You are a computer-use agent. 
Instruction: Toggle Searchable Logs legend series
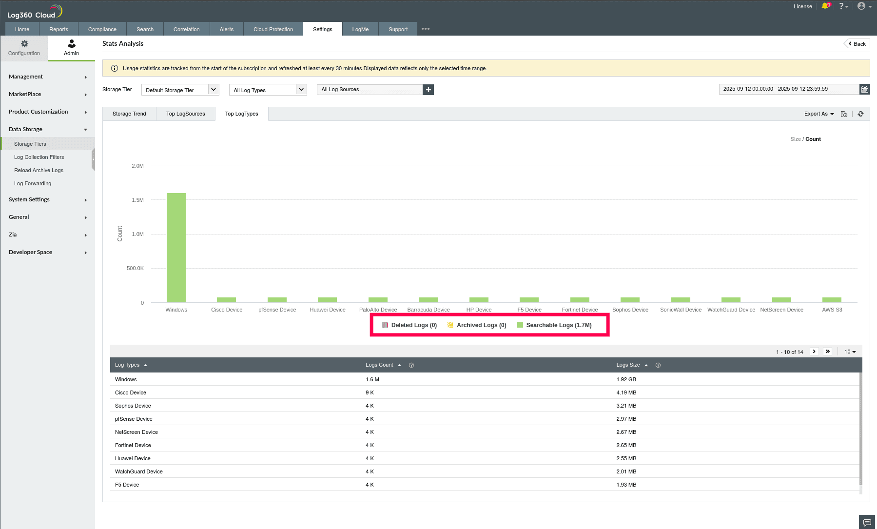click(x=554, y=325)
